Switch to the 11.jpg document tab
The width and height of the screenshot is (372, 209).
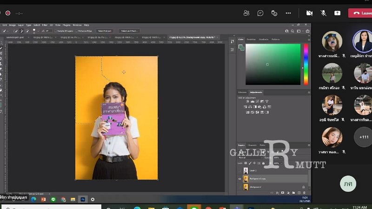(192, 38)
